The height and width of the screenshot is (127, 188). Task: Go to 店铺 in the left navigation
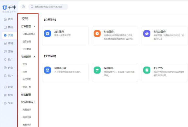point(10,43)
